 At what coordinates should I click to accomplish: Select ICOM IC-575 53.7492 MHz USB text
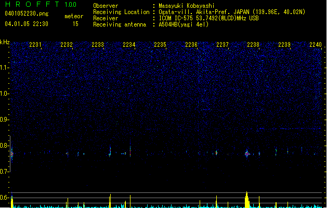coord(208,18)
